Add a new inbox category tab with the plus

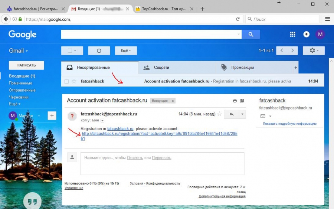point(296,68)
